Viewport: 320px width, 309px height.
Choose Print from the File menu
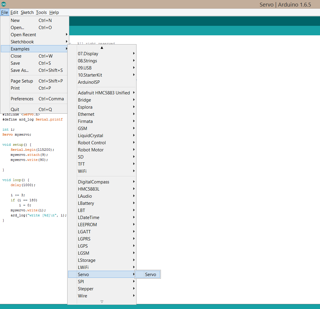(x=34, y=88)
